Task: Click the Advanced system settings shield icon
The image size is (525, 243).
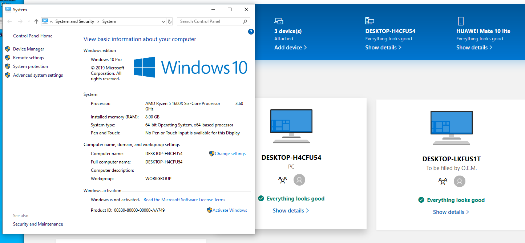Action: tap(8, 75)
